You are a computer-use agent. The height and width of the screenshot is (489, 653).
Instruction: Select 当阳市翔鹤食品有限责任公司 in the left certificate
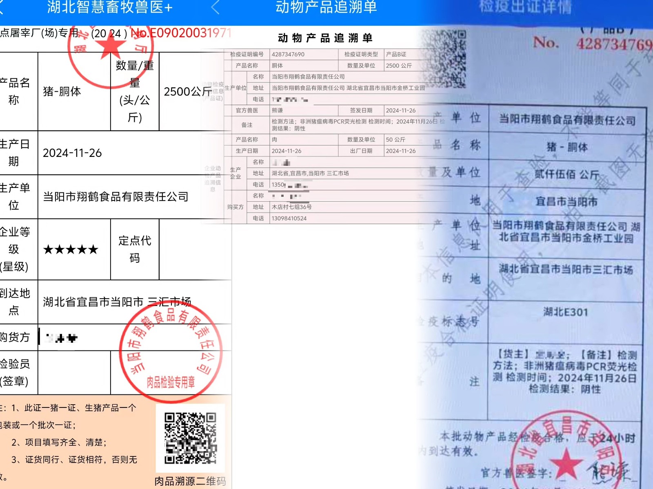coord(115,197)
